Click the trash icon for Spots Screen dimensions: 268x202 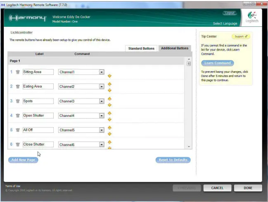18,101
